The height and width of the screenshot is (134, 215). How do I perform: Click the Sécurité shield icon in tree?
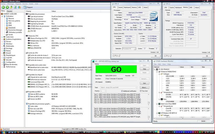coord(4,60)
